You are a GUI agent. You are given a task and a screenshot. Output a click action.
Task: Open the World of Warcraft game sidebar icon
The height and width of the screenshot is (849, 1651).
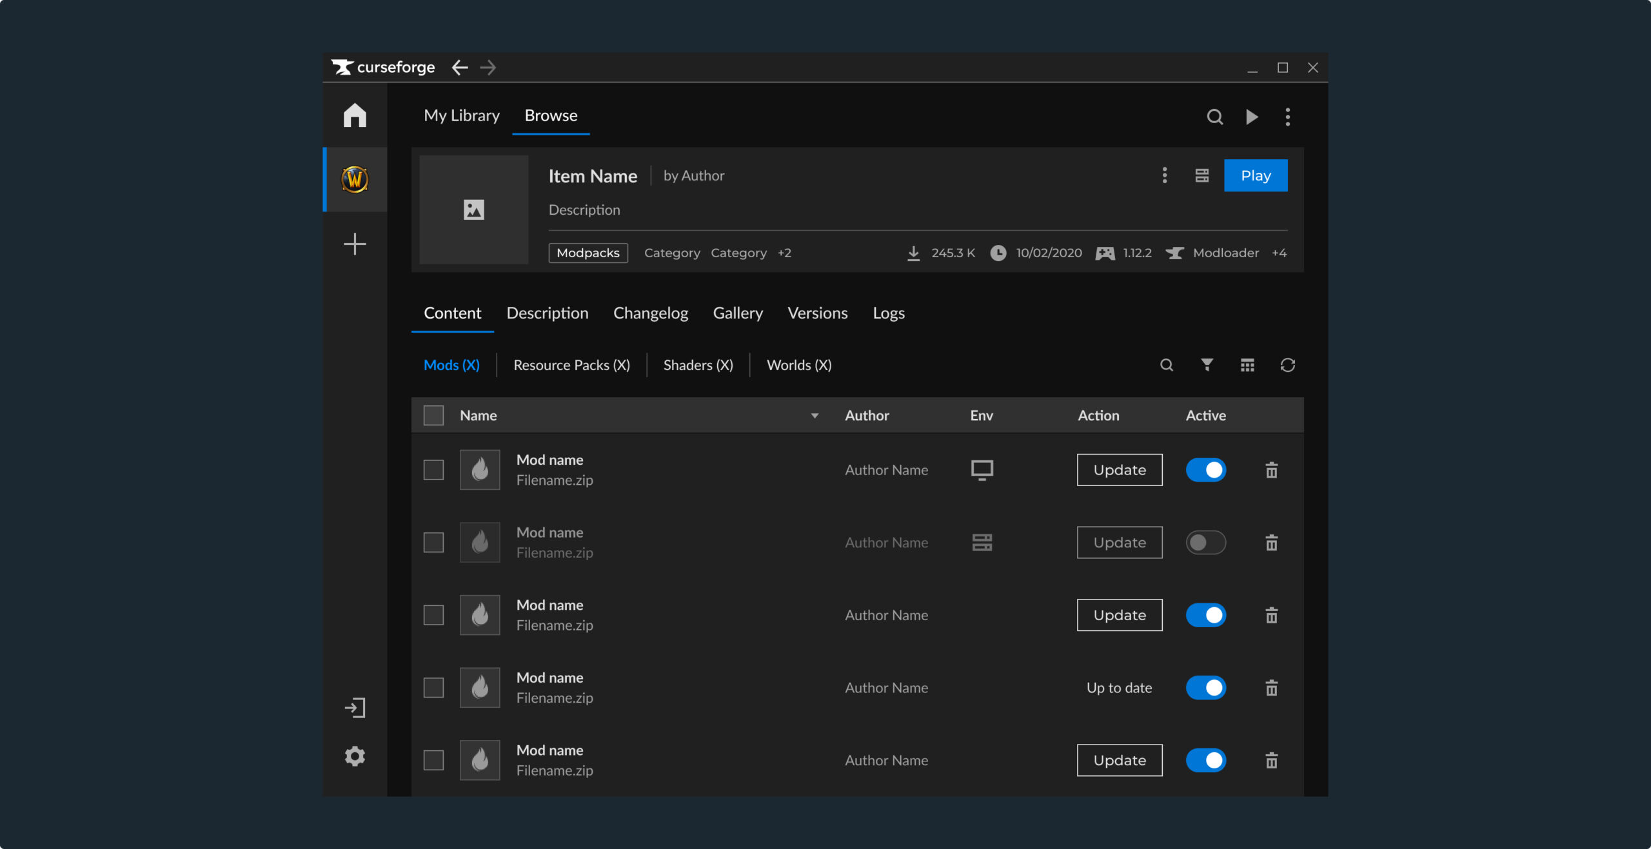[x=355, y=179]
